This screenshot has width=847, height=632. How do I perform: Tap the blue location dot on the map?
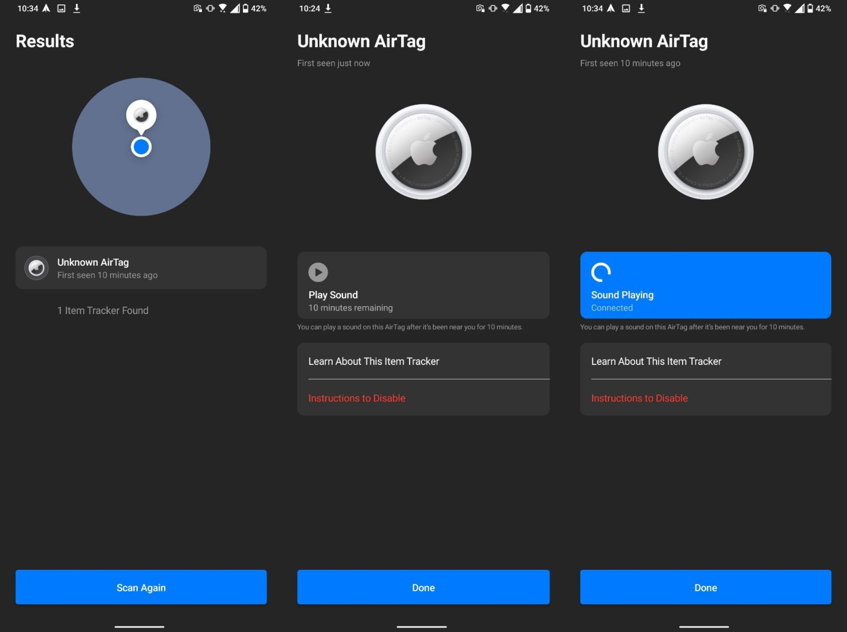click(141, 147)
